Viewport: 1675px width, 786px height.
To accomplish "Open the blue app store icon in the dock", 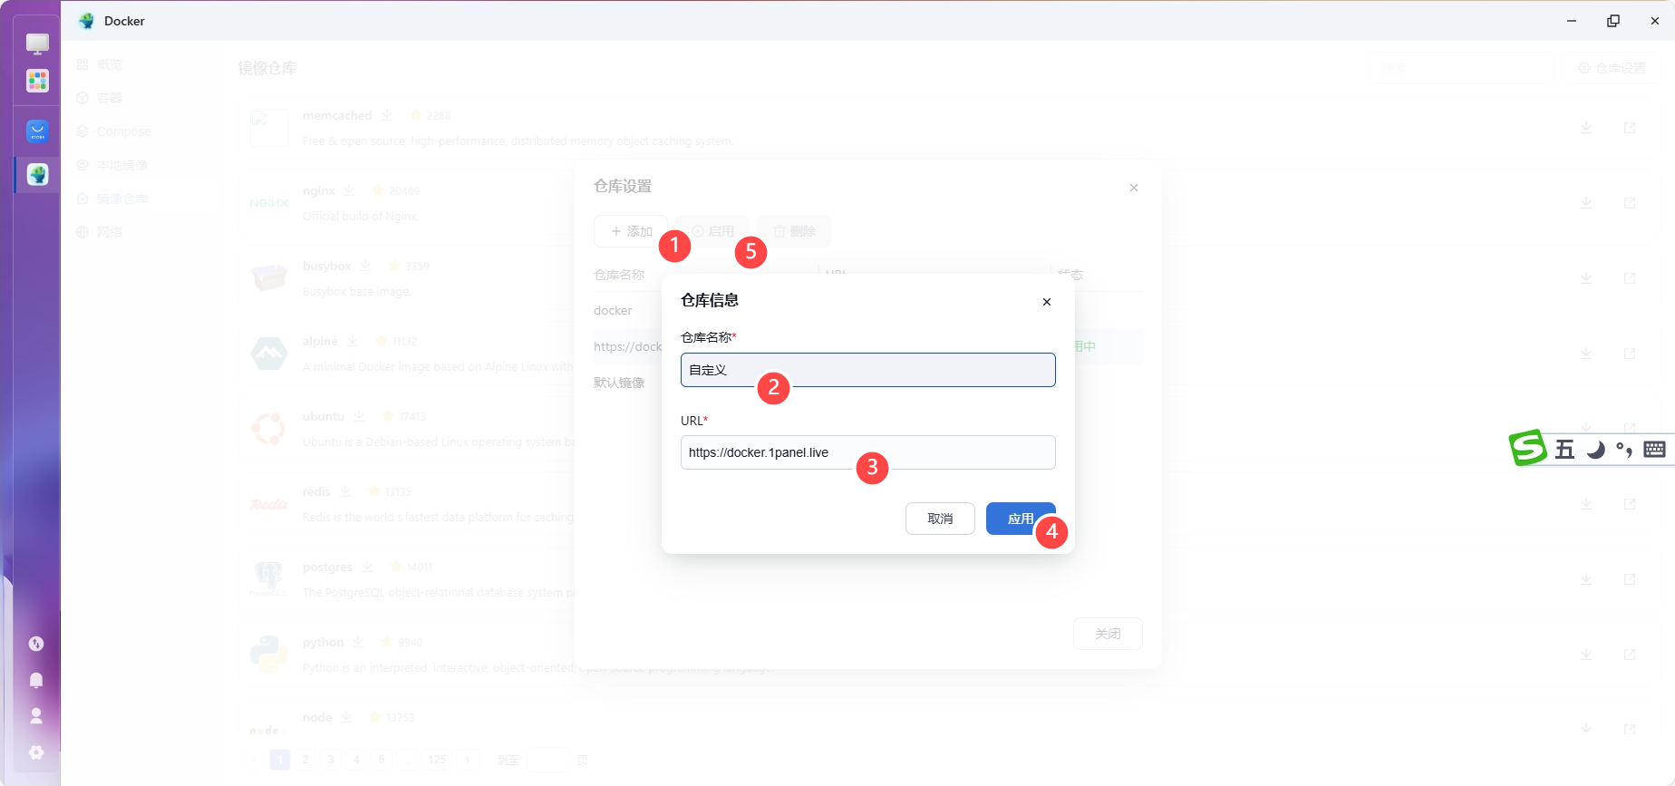I will coord(37,131).
